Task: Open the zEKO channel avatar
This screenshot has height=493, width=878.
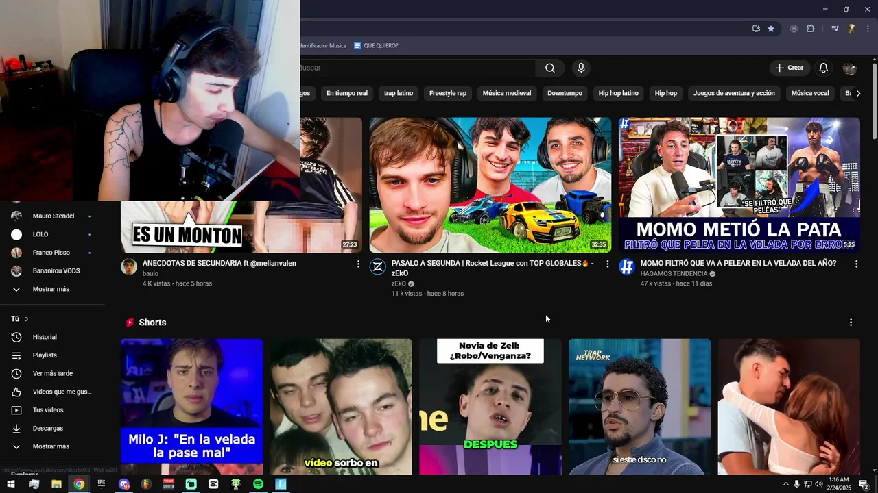Action: tap(378, 267)
